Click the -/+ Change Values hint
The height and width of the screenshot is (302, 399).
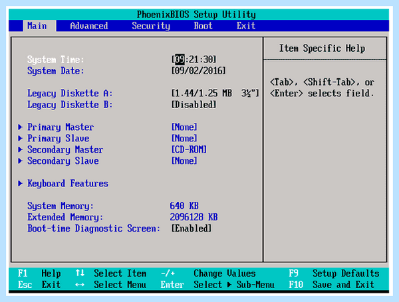click(x=208, y=273)
